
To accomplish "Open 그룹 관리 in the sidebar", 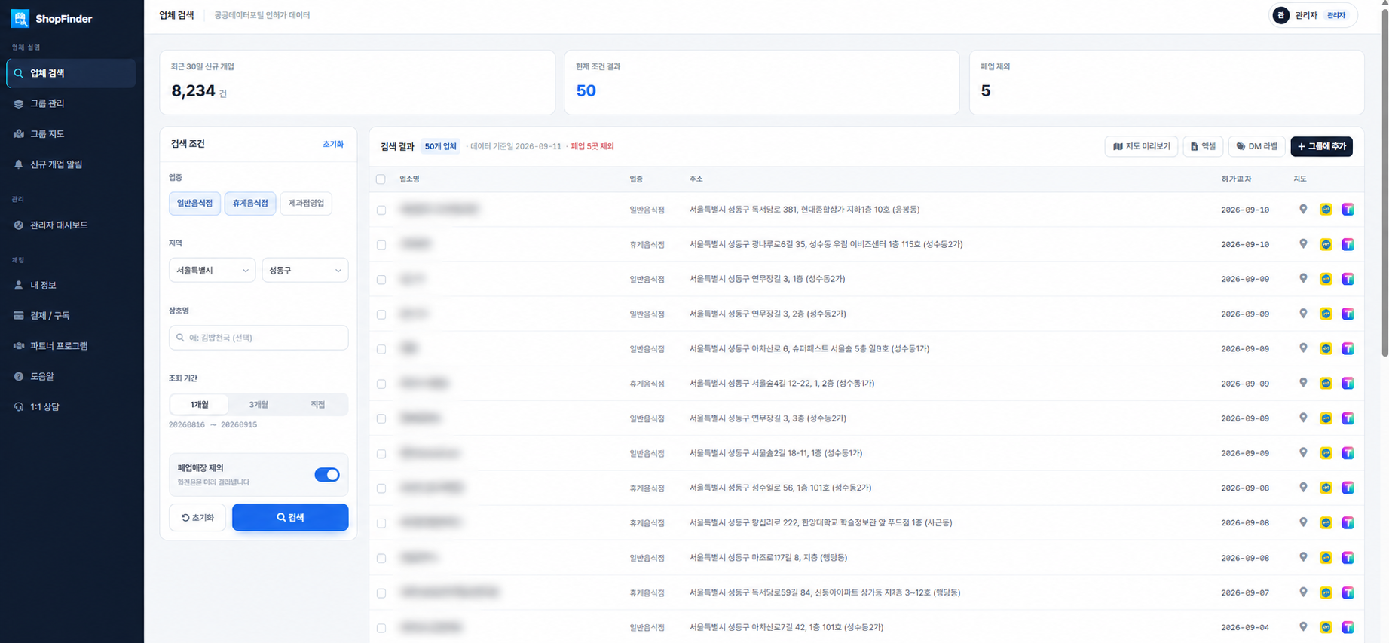I will point(71,103).
